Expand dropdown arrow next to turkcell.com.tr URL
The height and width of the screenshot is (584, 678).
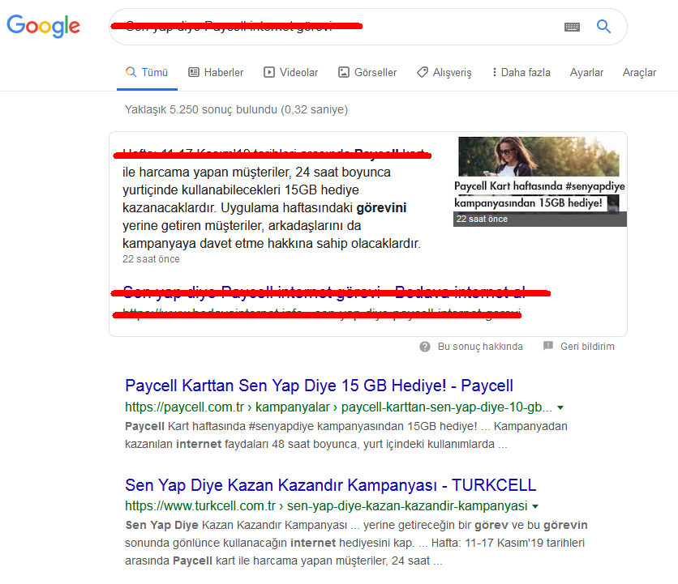coord(535,506)
